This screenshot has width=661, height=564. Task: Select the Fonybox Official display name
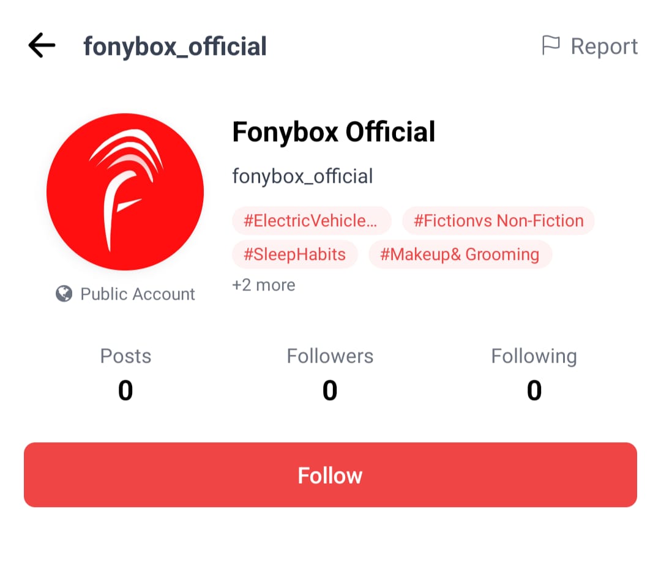pyautogui.click(x=334, y=132)
